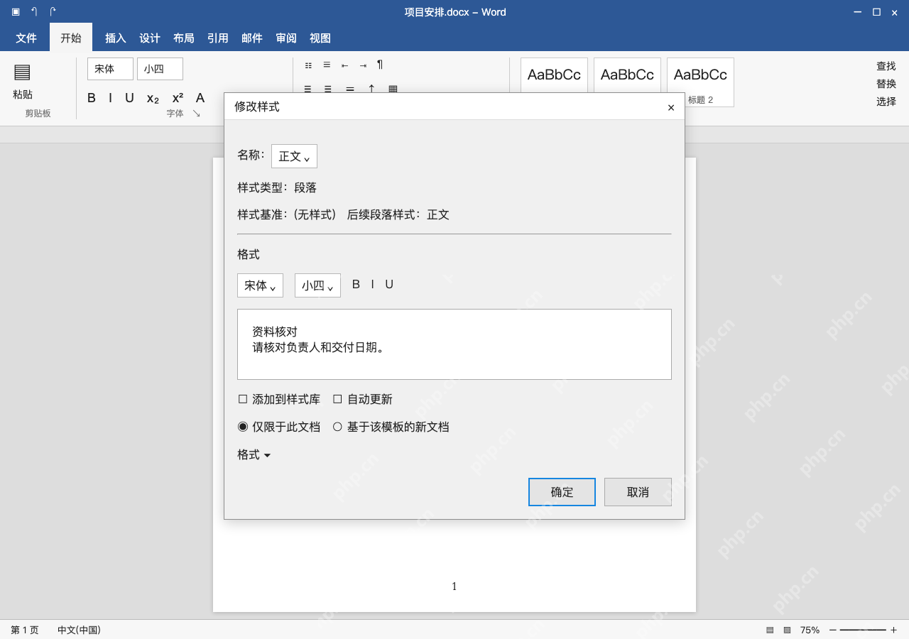Toggle bold inside the 修改样式 dialog

[356, 285]
